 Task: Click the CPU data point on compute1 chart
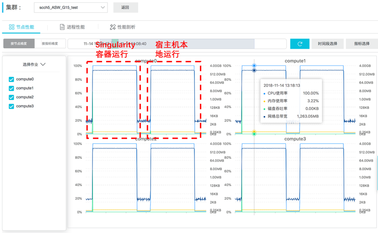pyautogui.click(x=254, y=66)
